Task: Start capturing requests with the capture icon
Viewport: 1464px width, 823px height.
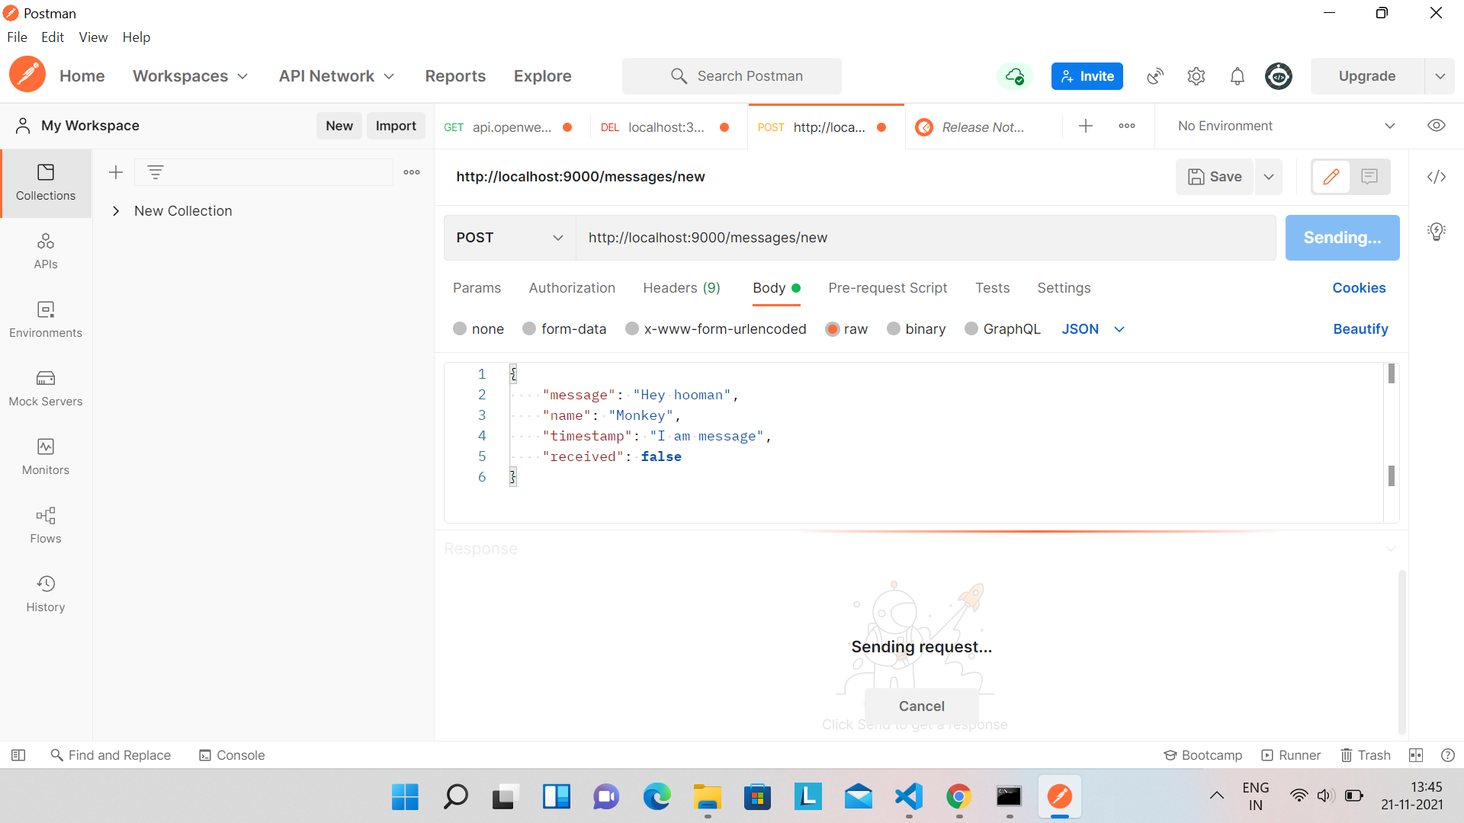Action: (1154, 76)
